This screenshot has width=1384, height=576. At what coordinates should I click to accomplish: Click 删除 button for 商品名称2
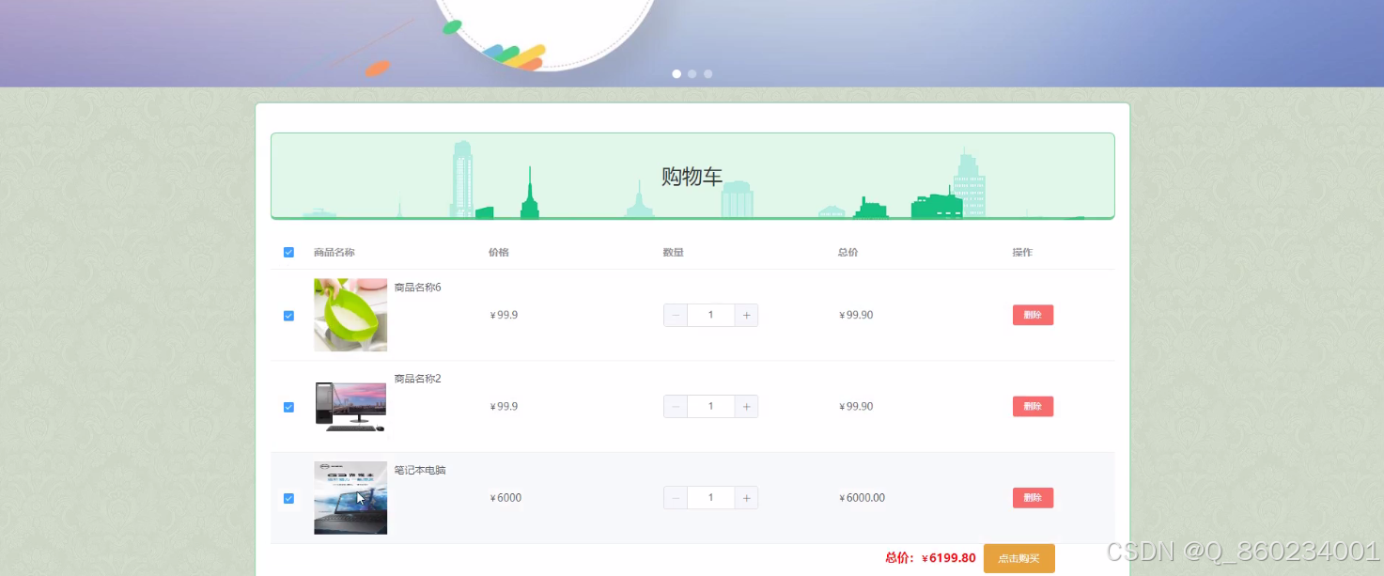(1033, 406)
